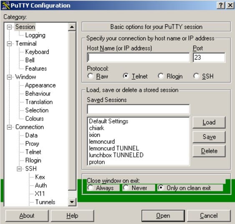Open the Appearance settings
This screenshot has width=235, height=224.
(40, 86)
